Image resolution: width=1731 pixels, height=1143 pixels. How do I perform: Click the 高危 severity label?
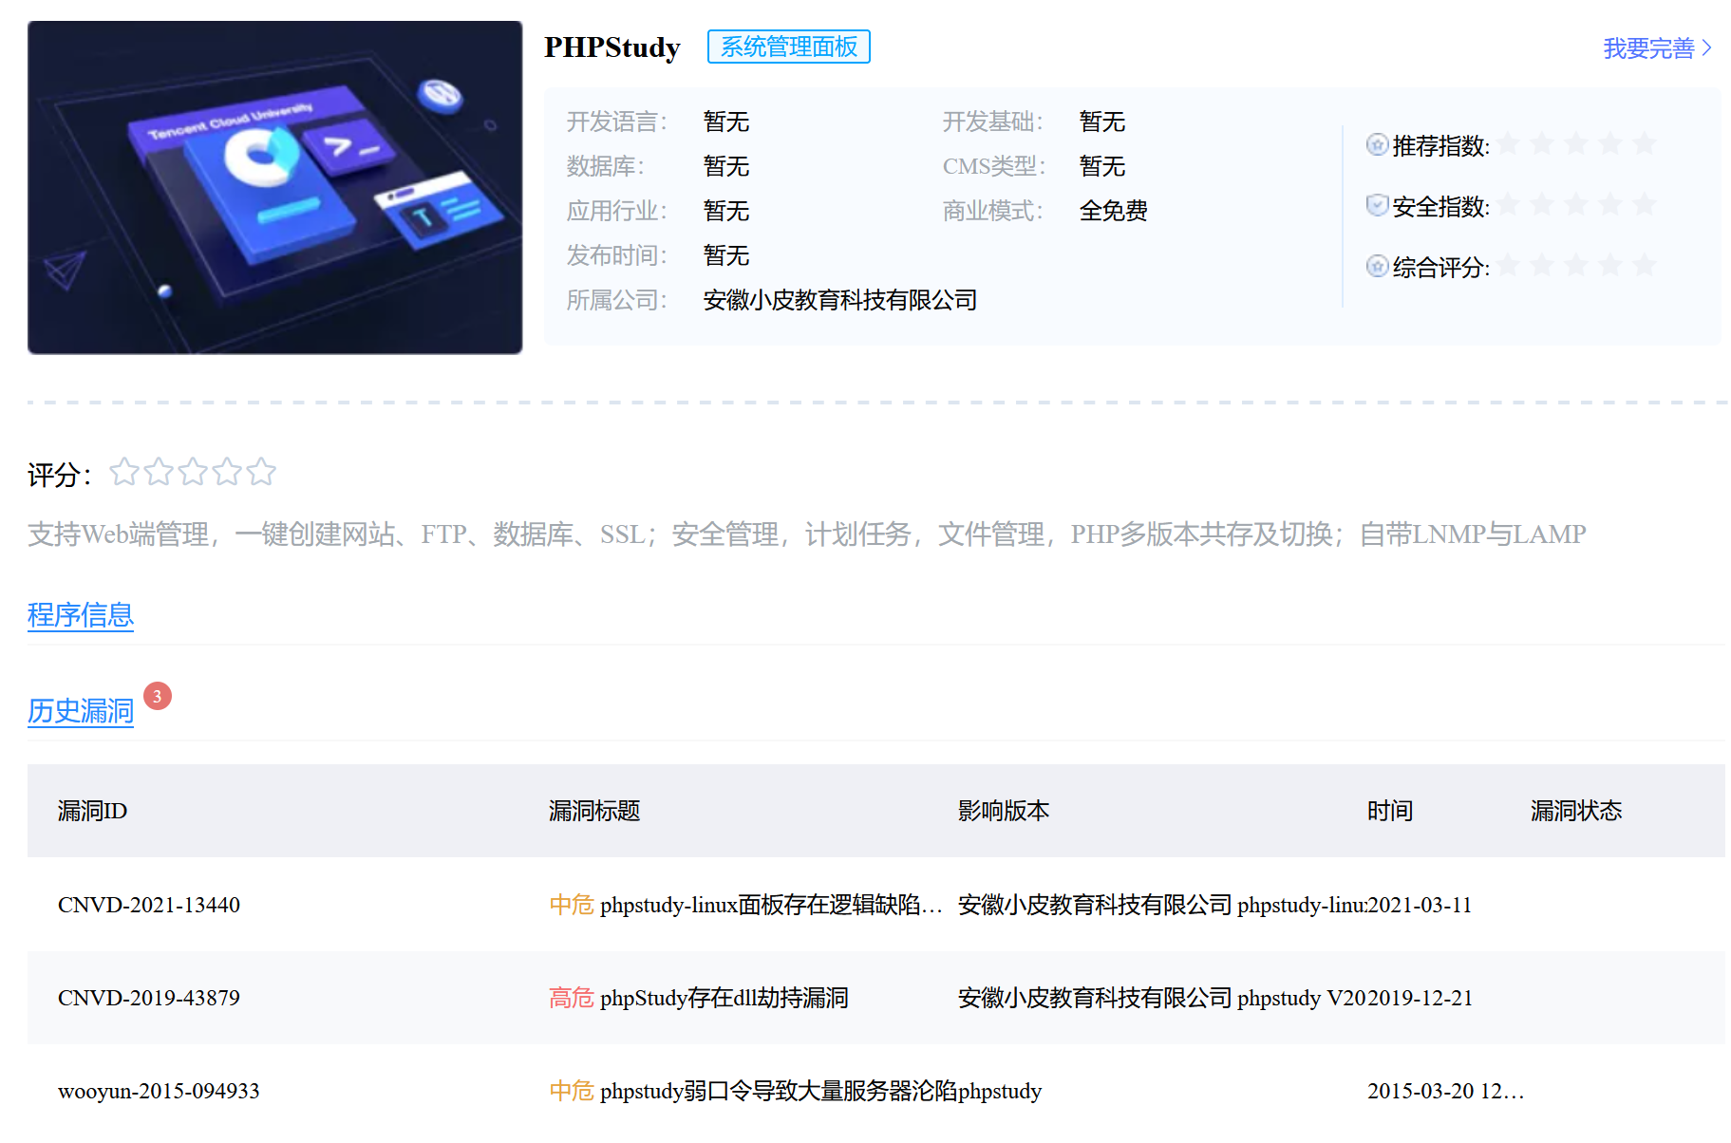tap(572, 998)
